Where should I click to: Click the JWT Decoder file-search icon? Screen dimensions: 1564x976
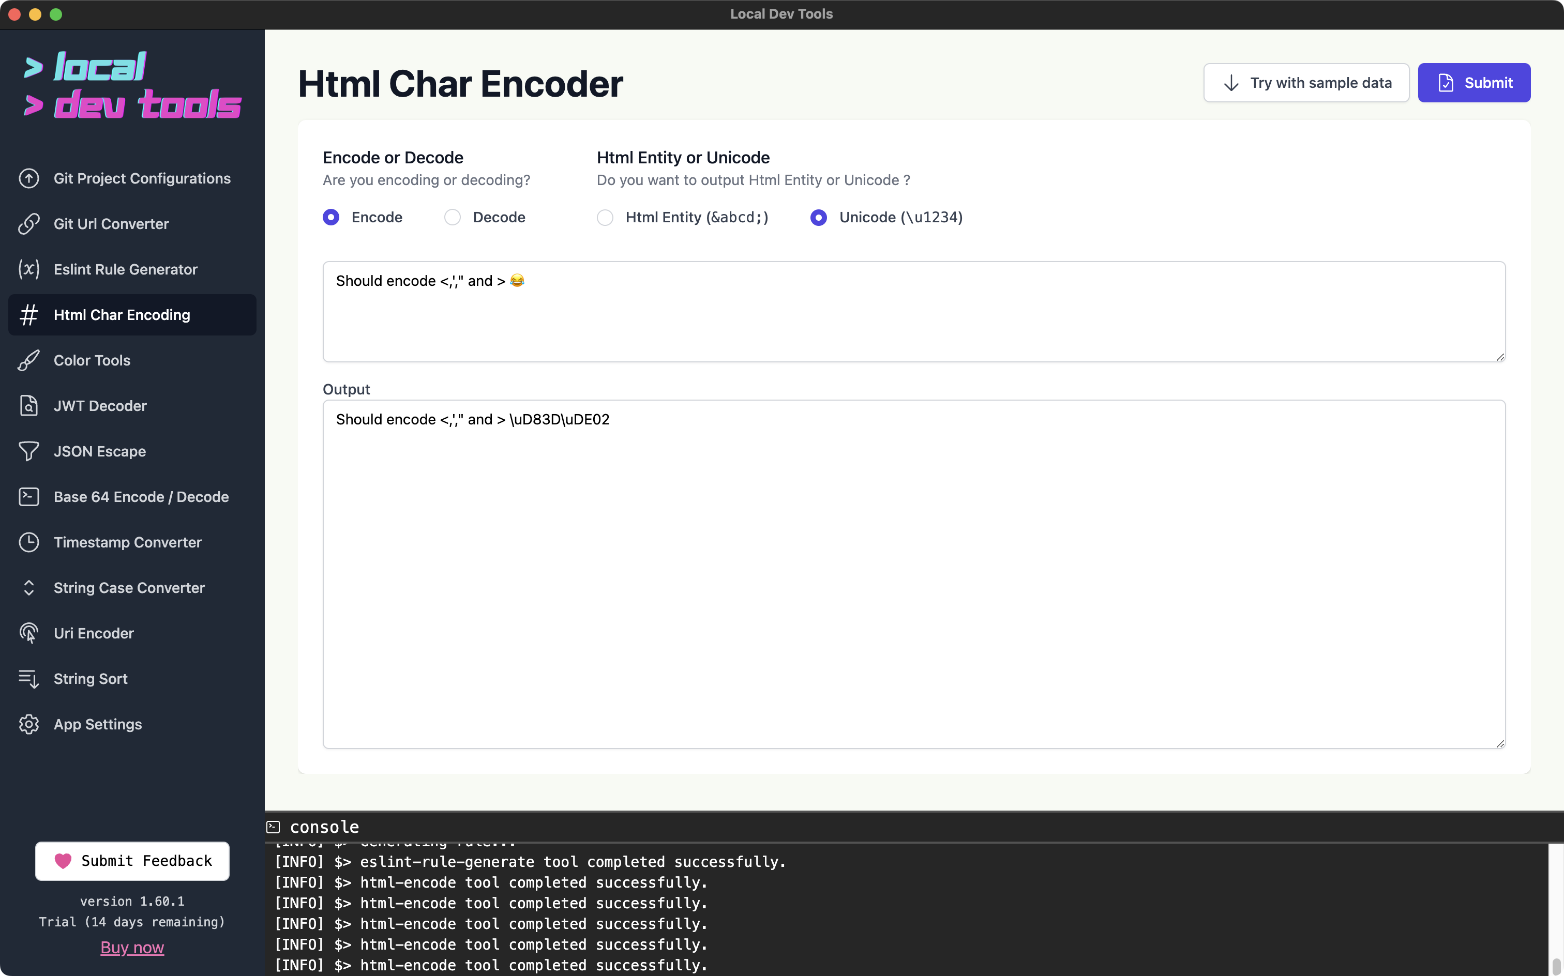click(x=29, y=406)
